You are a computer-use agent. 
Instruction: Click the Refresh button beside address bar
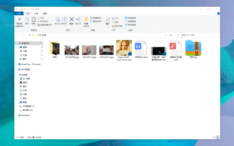(171, 35)
